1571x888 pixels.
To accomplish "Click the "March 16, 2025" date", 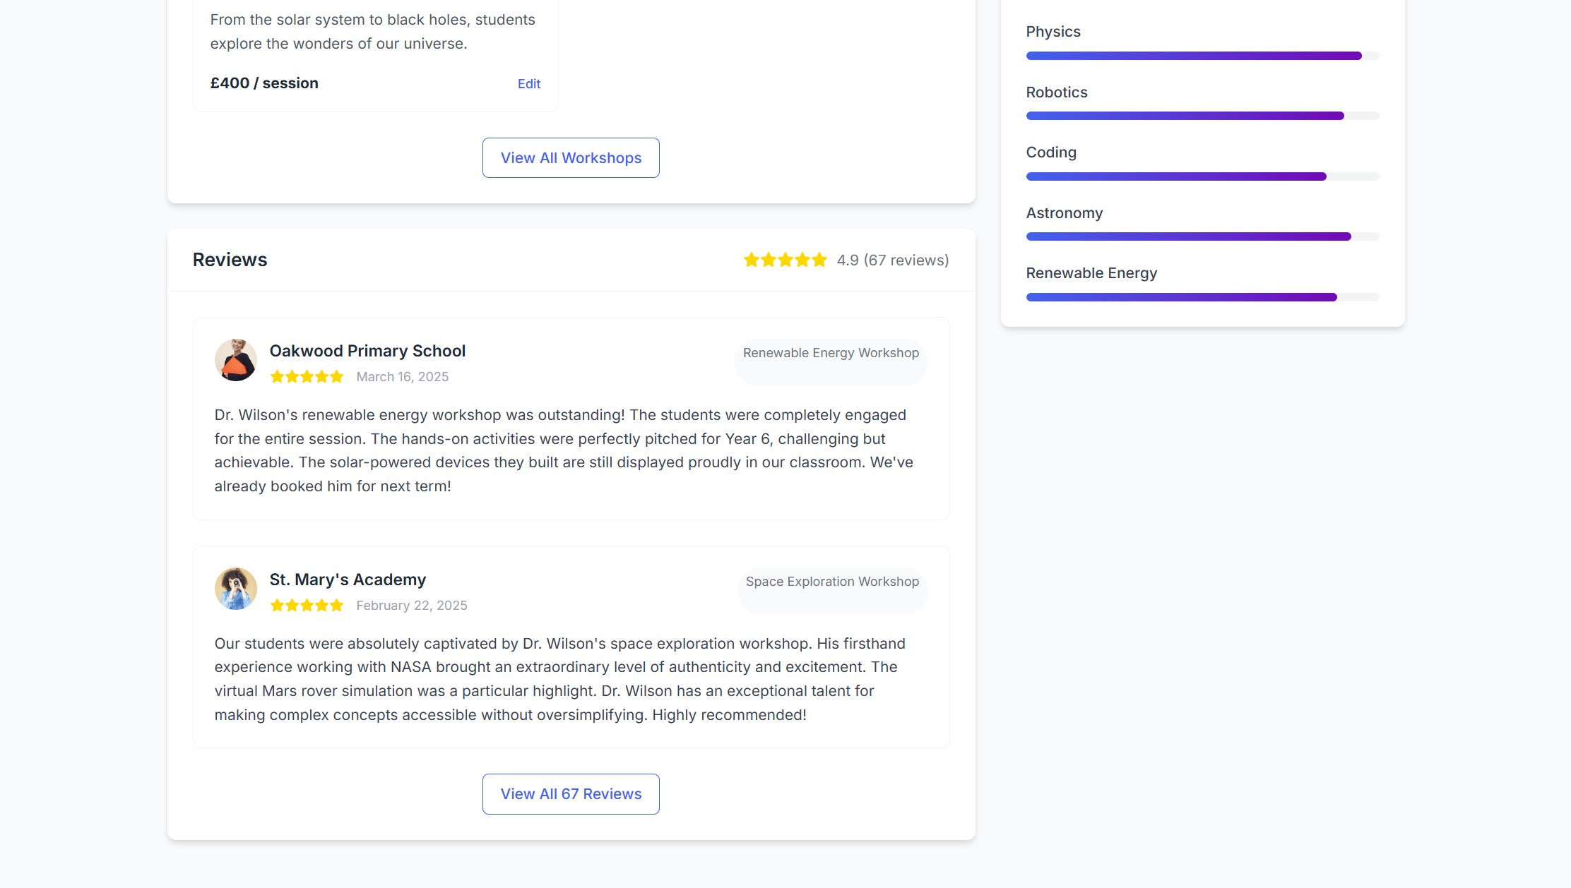I will 403,377.
